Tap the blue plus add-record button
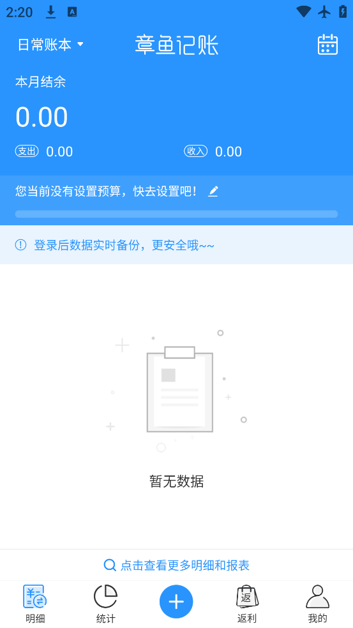Screen dimensions: 353x628 [x=176, y=602]
